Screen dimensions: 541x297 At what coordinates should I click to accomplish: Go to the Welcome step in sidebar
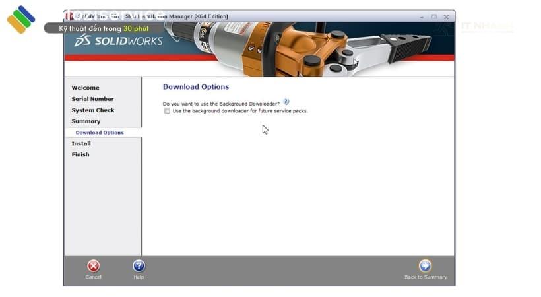(86, 88)
